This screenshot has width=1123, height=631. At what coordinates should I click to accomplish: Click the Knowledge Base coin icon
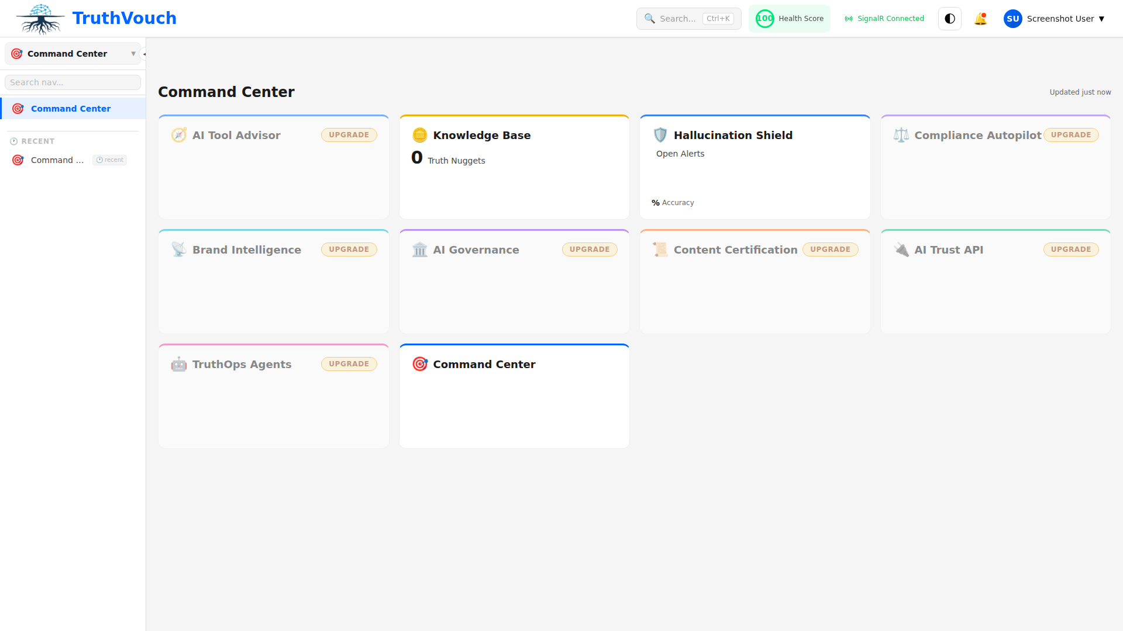click(420, 135)
